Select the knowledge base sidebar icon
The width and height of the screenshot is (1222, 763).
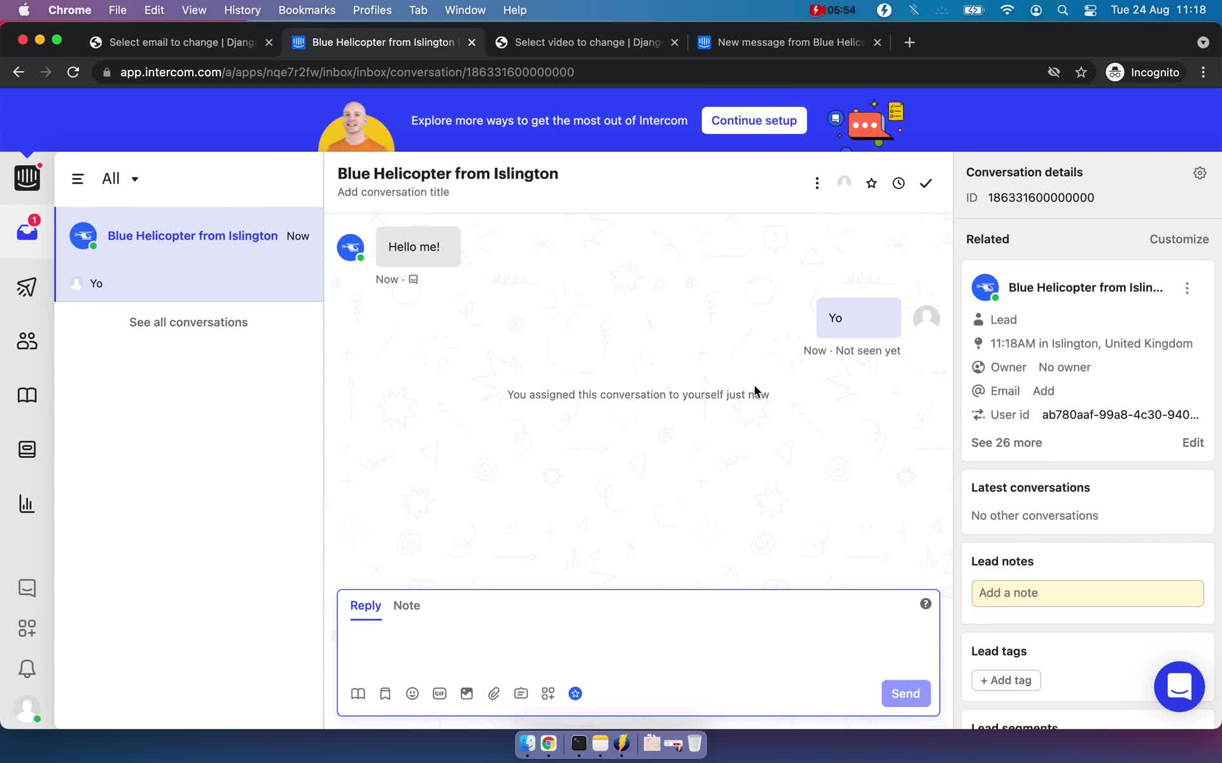pyautogui.click(x=27, y=395)
